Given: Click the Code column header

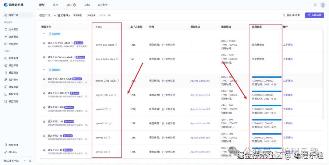Looking at the screenshot, I should [99, 27].
